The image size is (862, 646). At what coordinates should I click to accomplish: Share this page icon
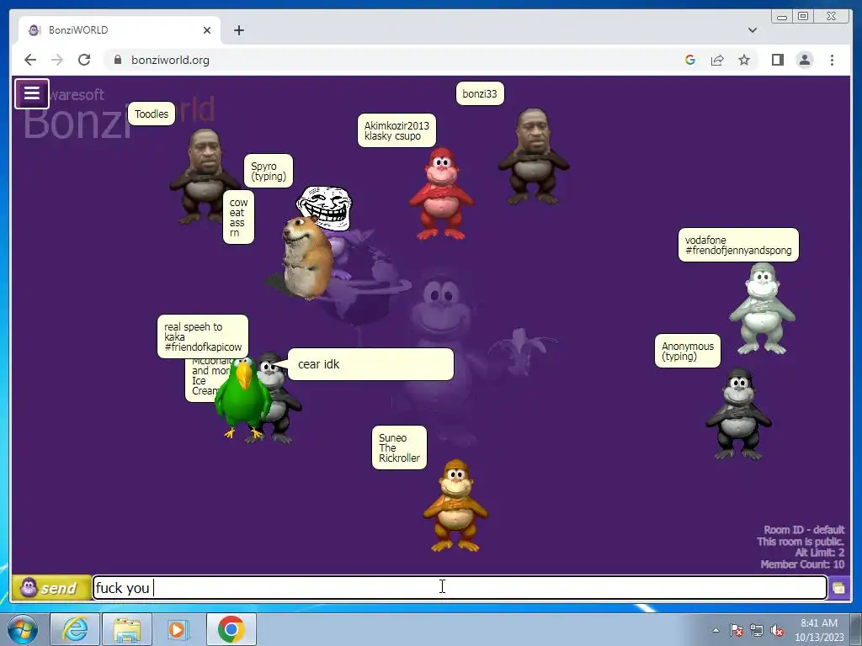tap(717, 60)
